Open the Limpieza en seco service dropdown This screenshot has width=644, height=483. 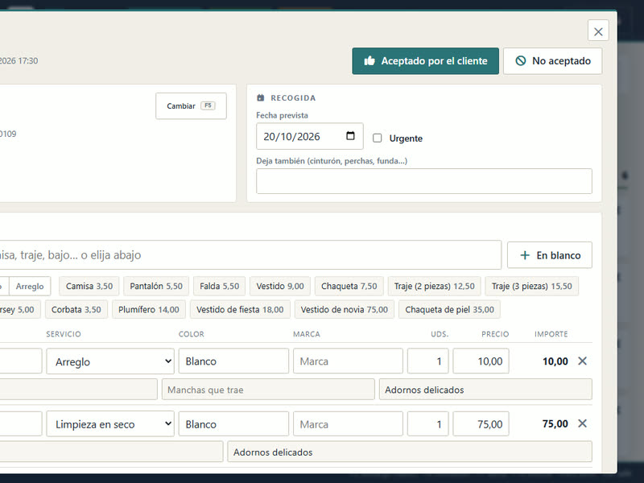point(110,424)
